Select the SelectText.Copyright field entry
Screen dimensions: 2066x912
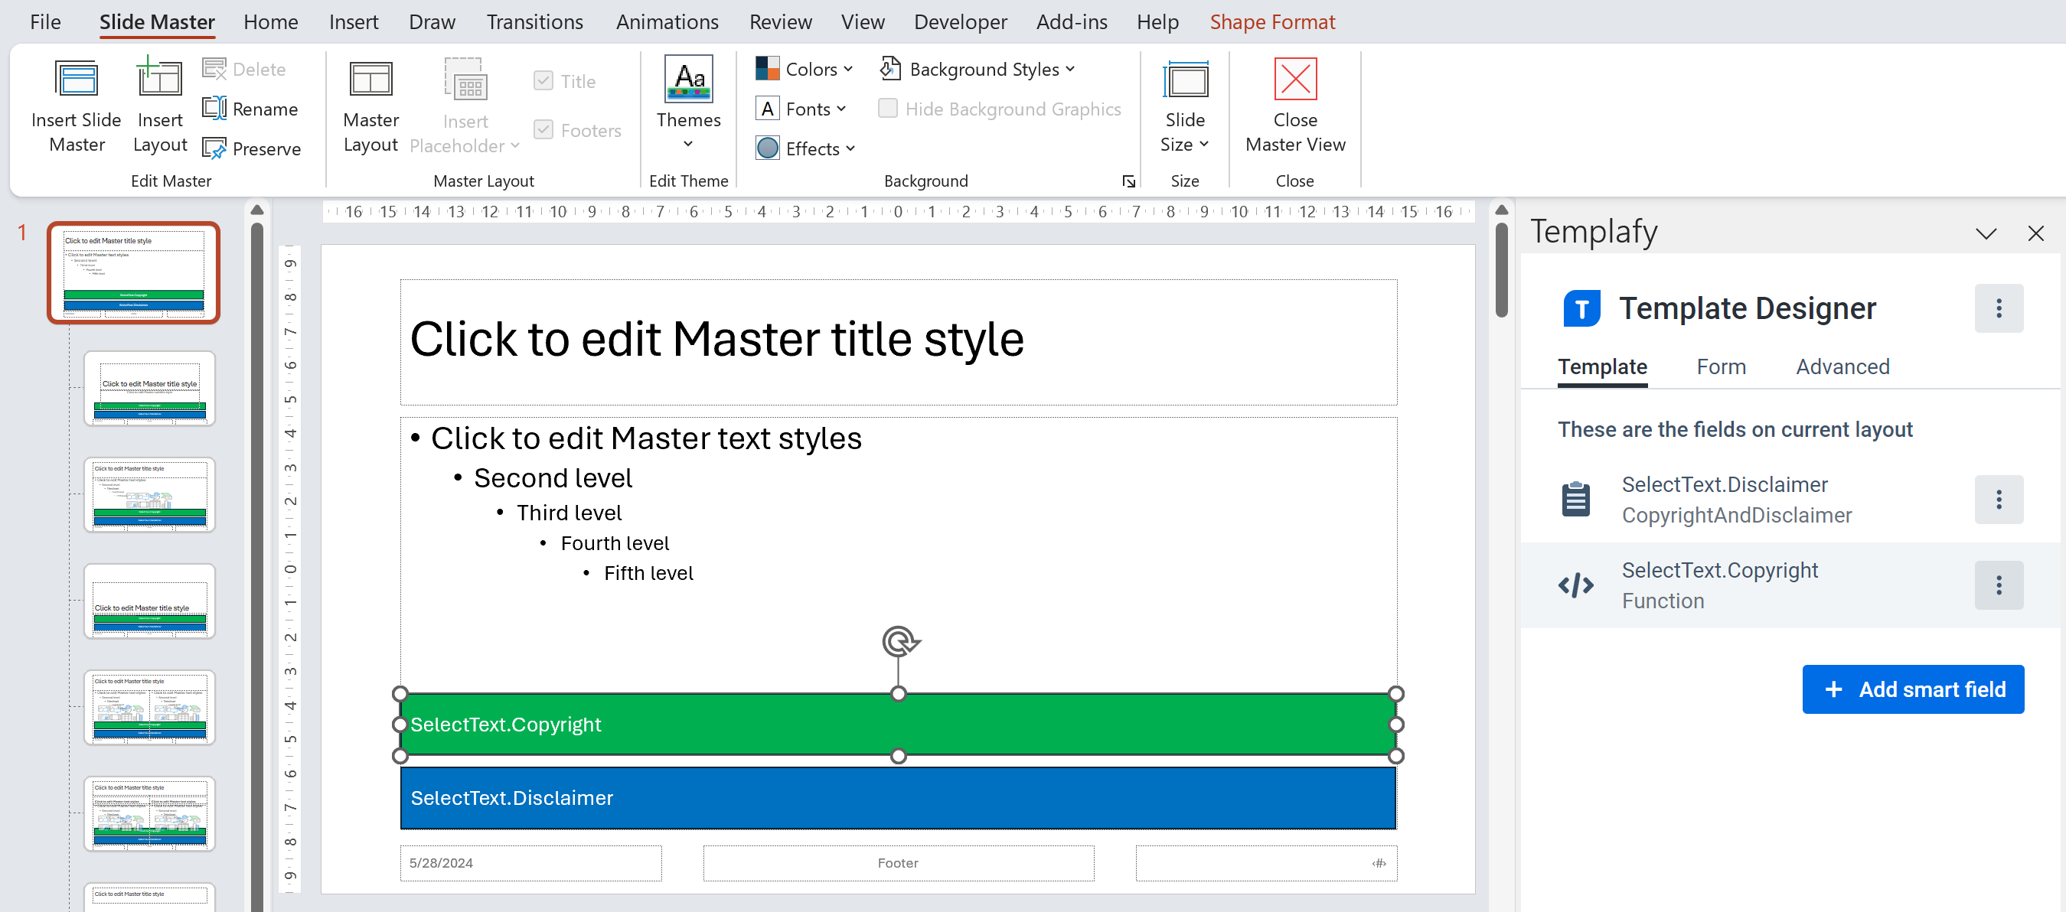point(1790,585)
